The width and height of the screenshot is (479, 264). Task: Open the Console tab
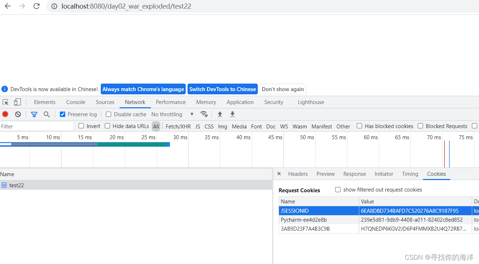click(76, 102)
